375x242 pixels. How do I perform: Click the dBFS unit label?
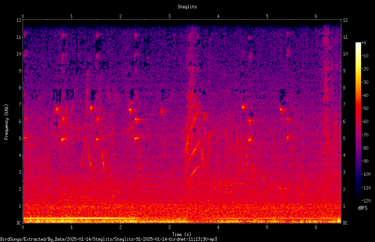pyautogui.click(x=362, y=208)
